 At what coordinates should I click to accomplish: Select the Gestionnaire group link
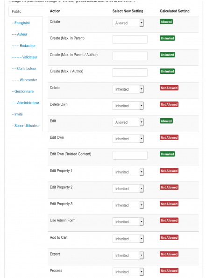coord(23,92)
